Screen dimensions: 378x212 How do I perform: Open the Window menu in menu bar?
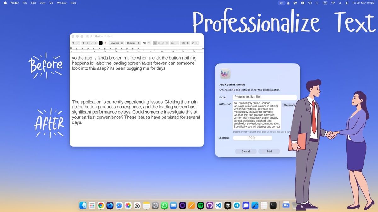(62, 3)
